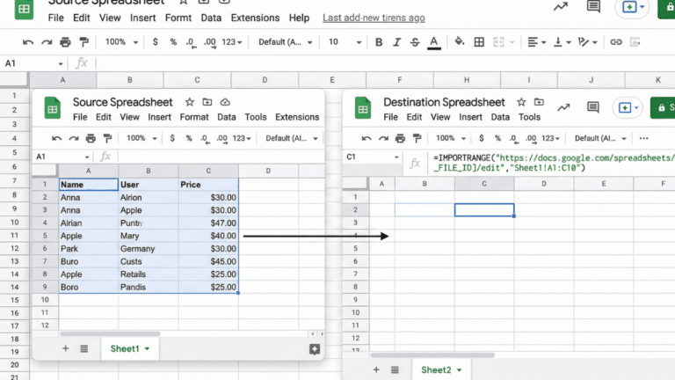
Task: Click Share button in Destination Spreadsheet
Action: click(663, 107)
